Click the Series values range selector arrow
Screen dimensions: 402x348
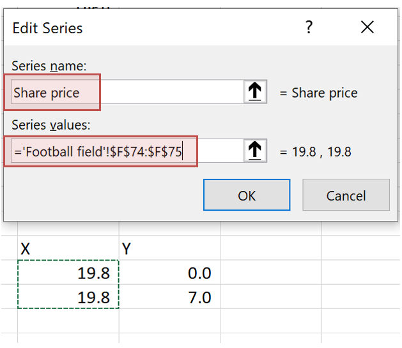coord(256,151)
